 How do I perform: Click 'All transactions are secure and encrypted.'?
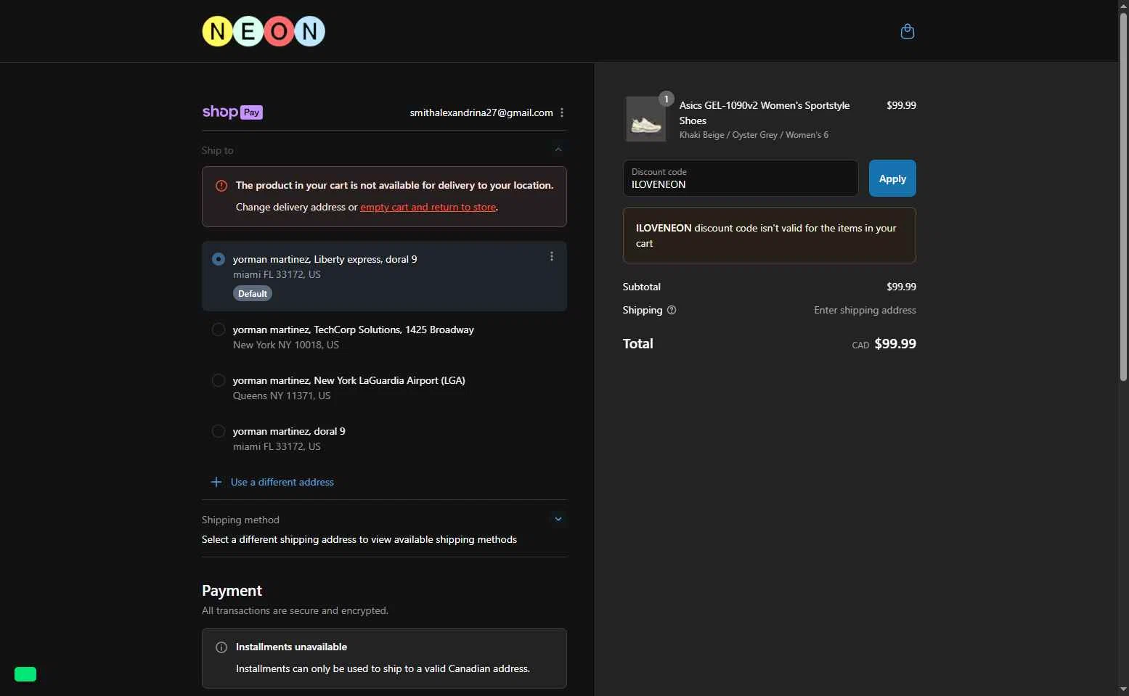click(x=295, y=610)
